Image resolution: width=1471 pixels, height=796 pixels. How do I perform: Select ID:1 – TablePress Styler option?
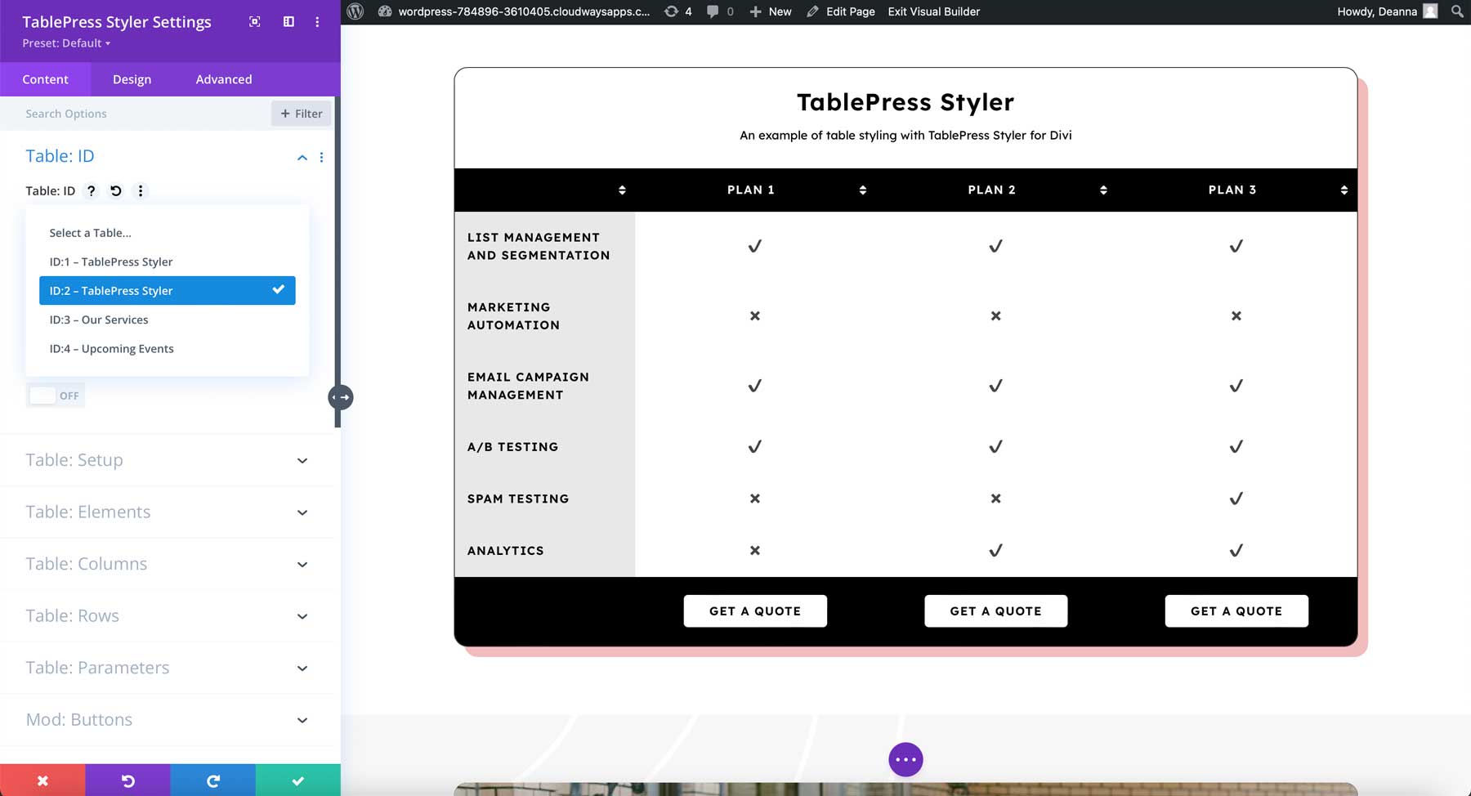167,262
